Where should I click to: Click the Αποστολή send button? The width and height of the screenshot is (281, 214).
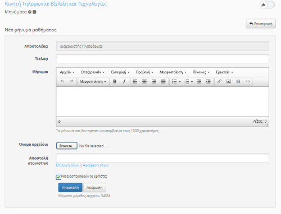point(70,188)
